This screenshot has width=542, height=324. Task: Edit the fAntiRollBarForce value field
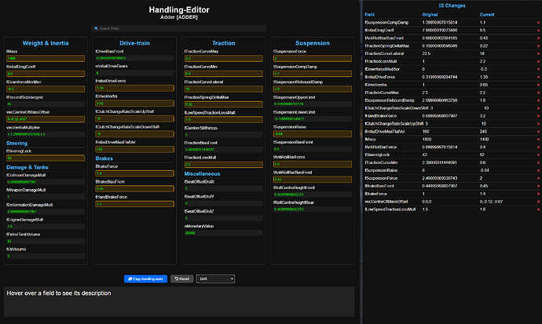click(313, 164)
